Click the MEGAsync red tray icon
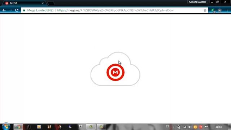 pyautogui.click(x=201, y=127)
